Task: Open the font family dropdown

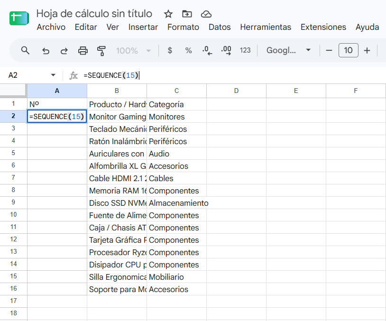Action: [x=288, y=50]
